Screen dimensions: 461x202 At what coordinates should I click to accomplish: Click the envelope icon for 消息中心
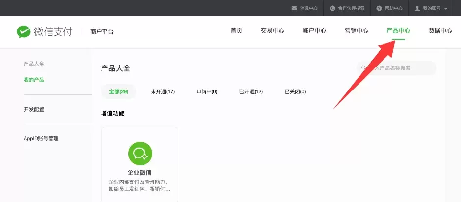coord(294,8)
